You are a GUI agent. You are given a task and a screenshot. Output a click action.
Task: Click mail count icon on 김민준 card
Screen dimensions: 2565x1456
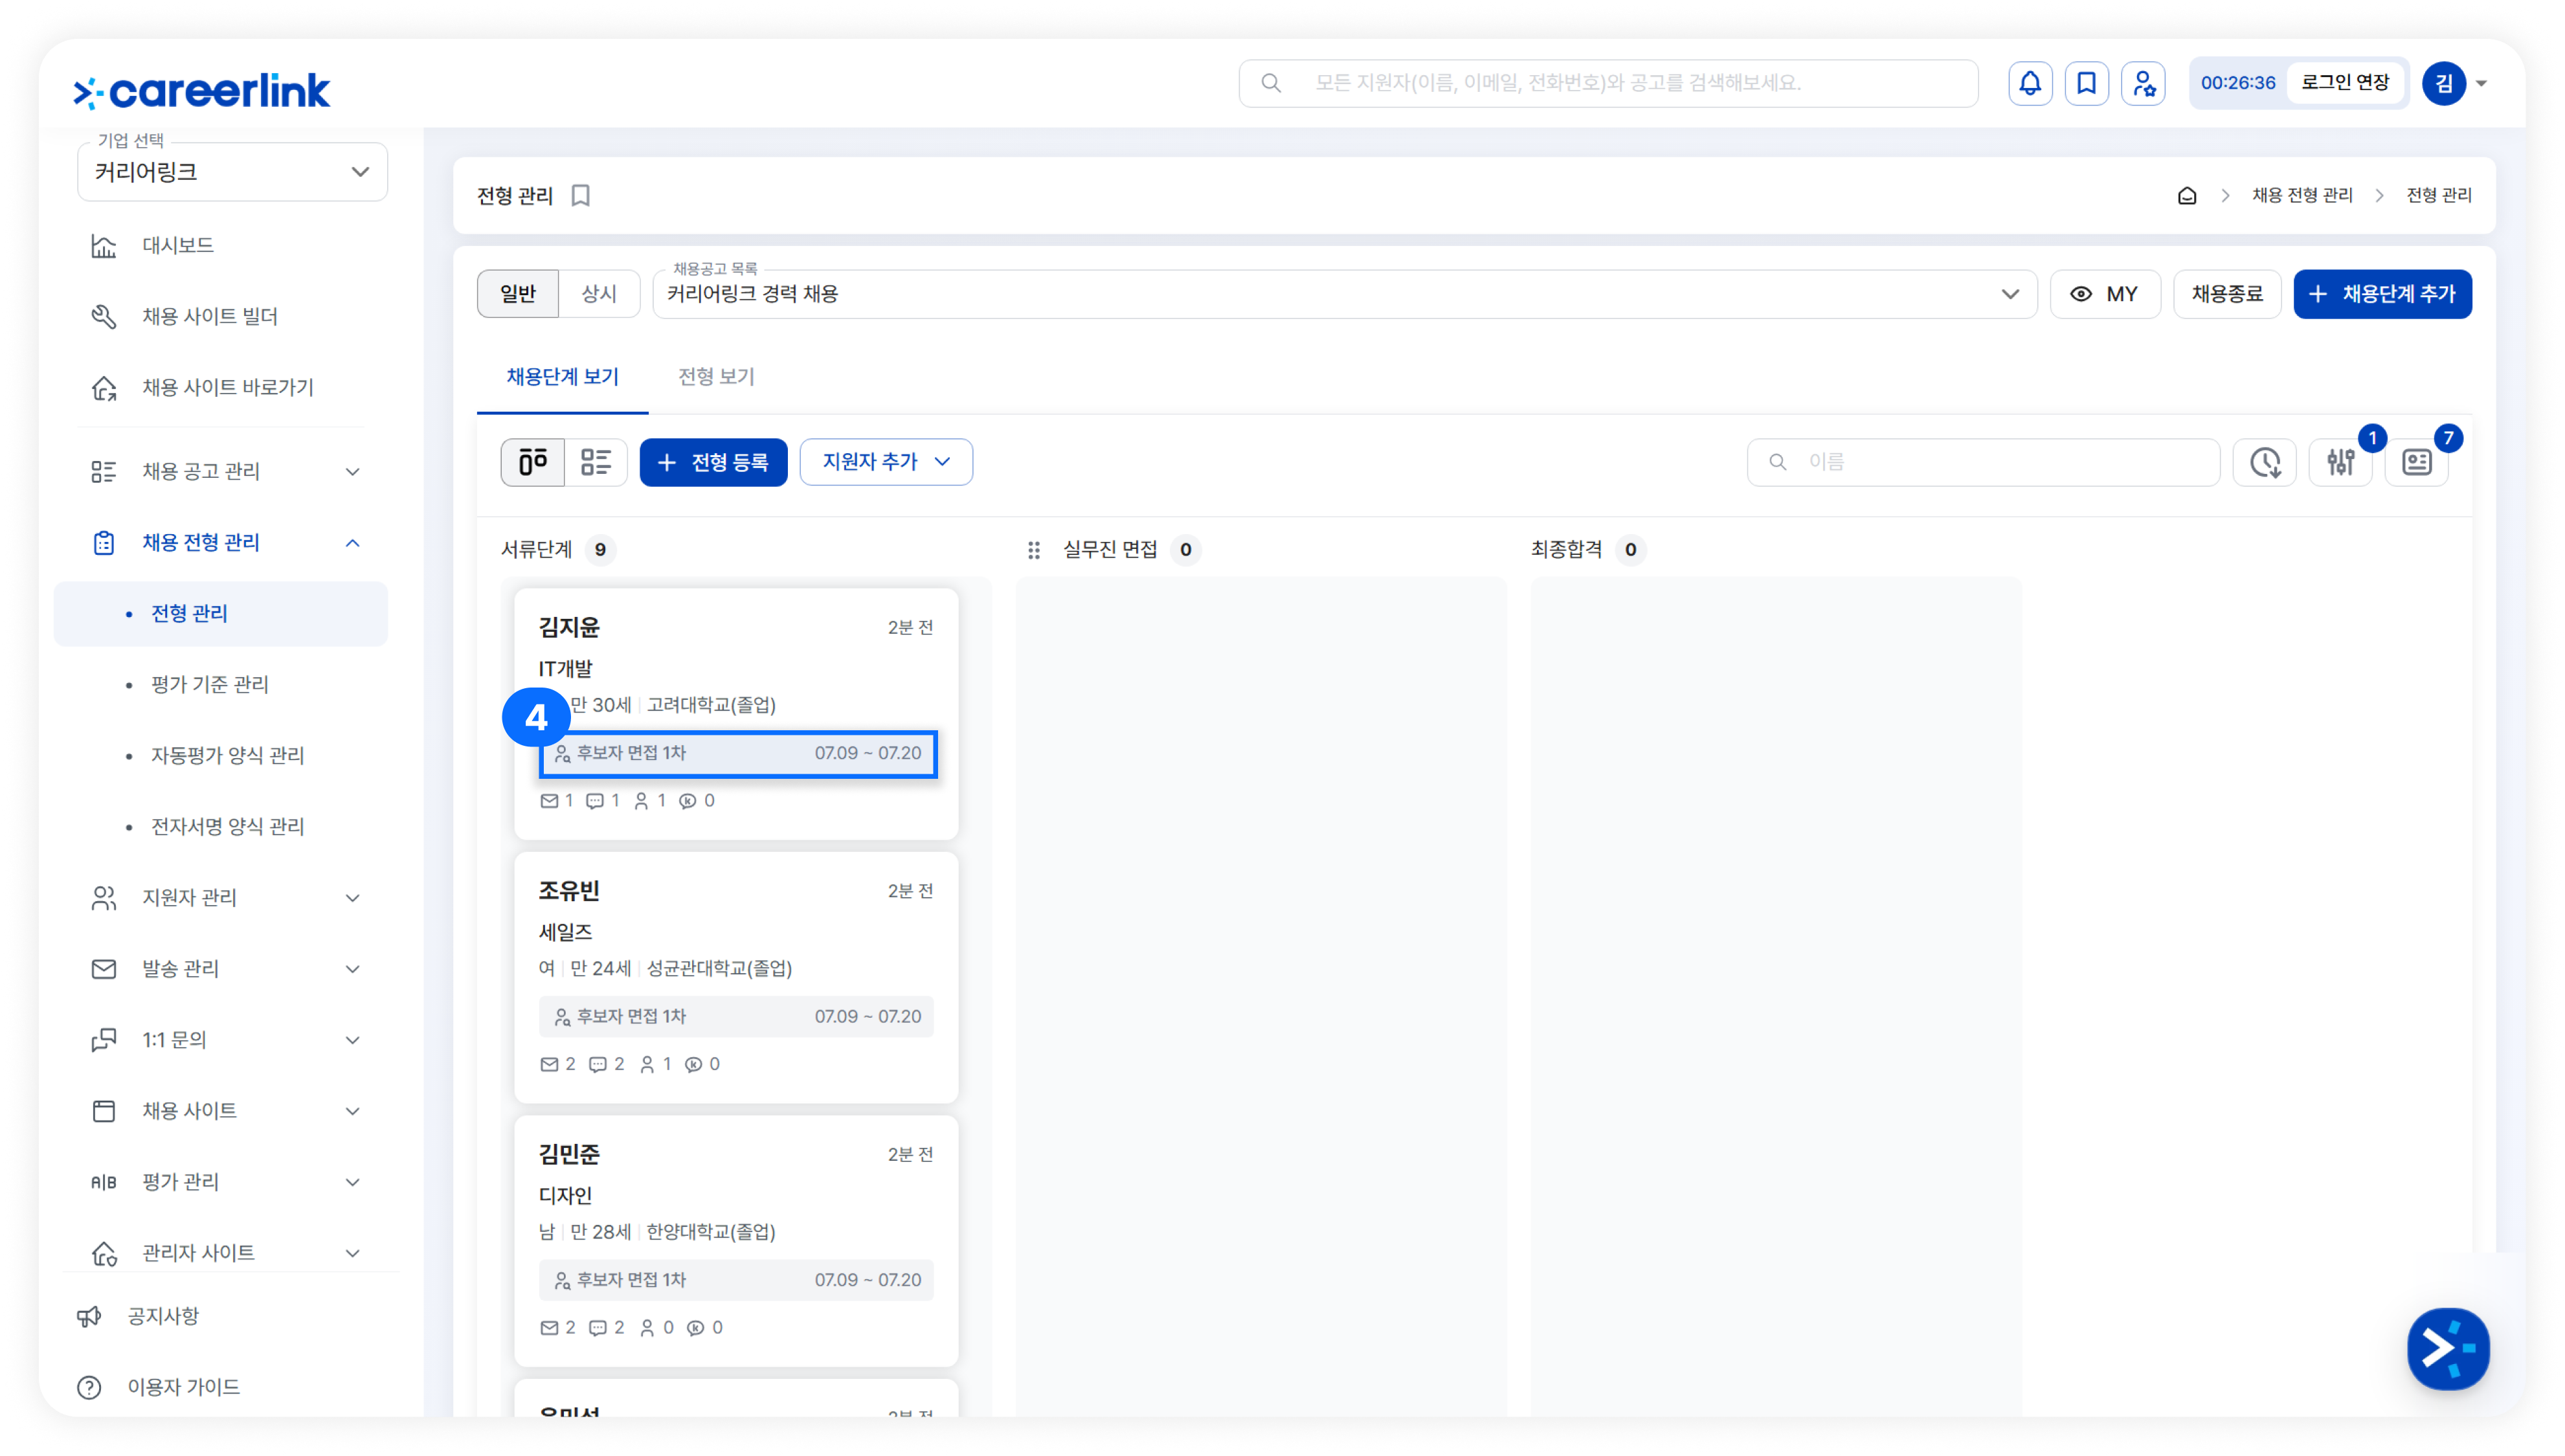pyautogui.click(x=549, y=1328)
